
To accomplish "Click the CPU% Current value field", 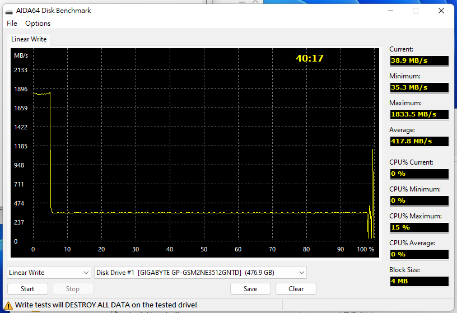I will (x=419, y=174).
